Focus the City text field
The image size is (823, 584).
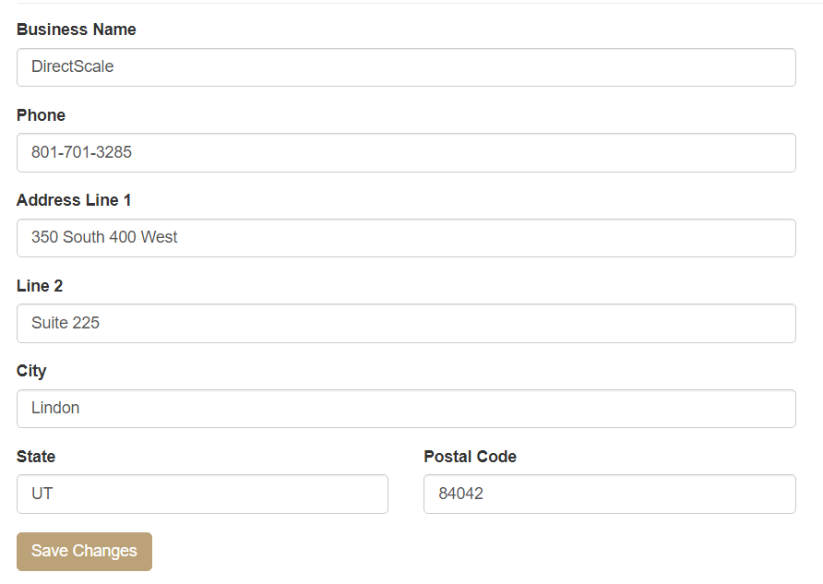click(406, 409)
